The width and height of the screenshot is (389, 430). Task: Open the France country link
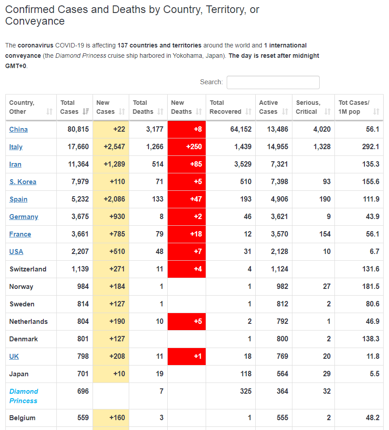[x=20, y=234]
